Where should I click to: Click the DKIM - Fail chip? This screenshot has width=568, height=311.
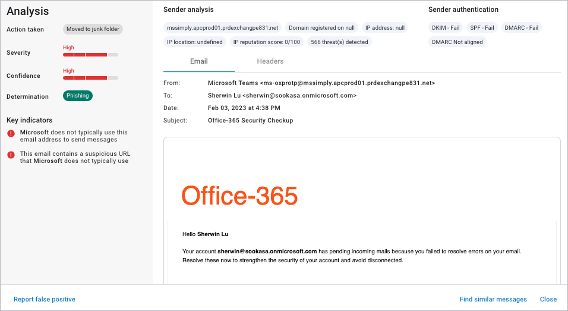(446, 27)
